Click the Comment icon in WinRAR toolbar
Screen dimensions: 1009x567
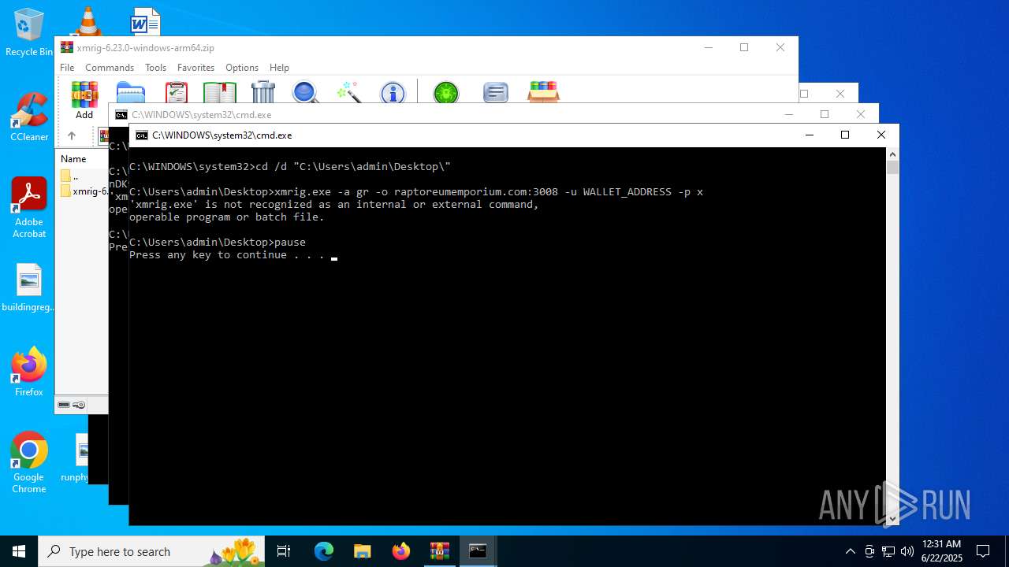[x=495, y=93]
